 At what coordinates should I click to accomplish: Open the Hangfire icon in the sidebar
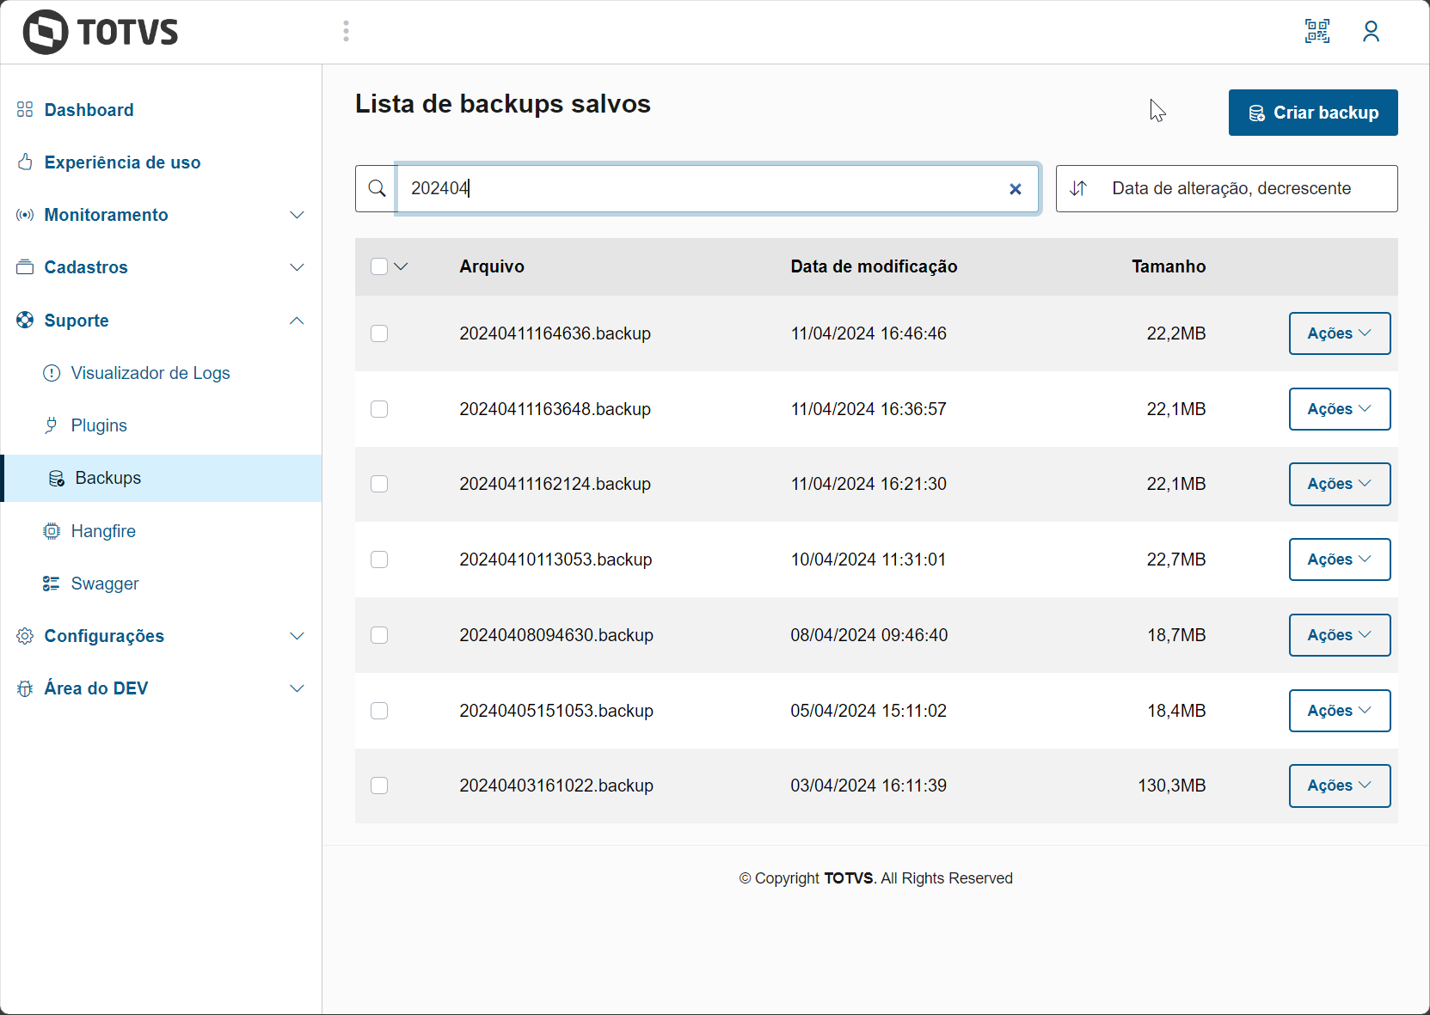tap(52, 531)
